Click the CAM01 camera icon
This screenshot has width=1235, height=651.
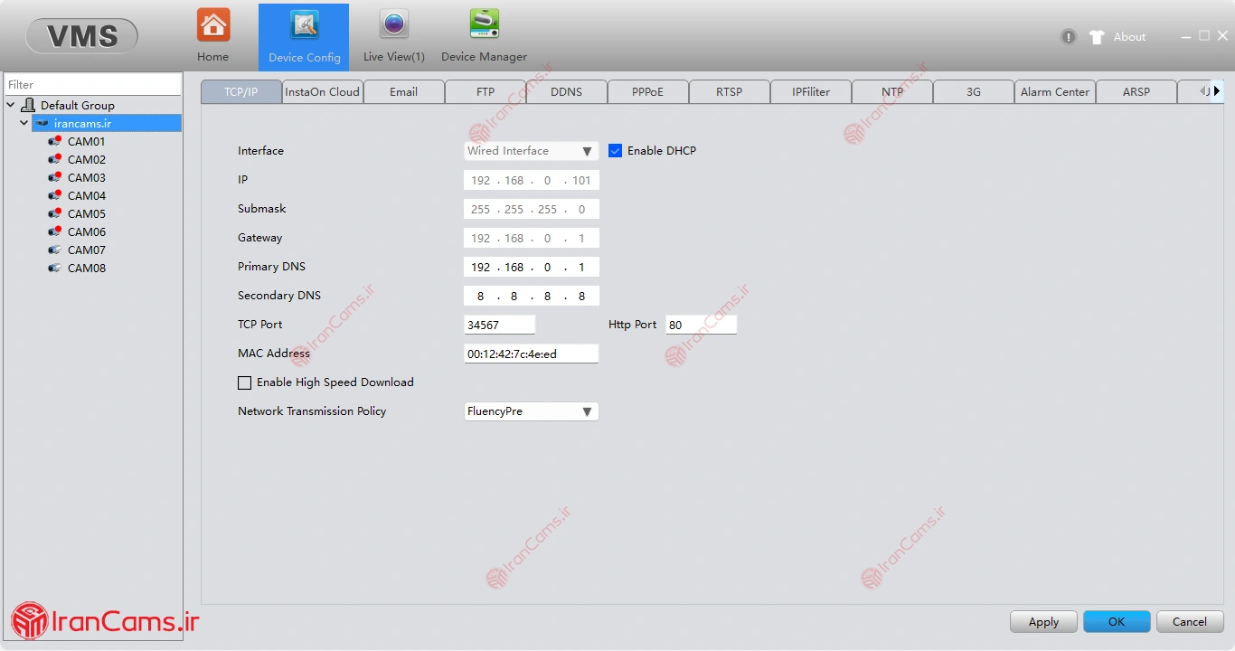coord(55,141)
